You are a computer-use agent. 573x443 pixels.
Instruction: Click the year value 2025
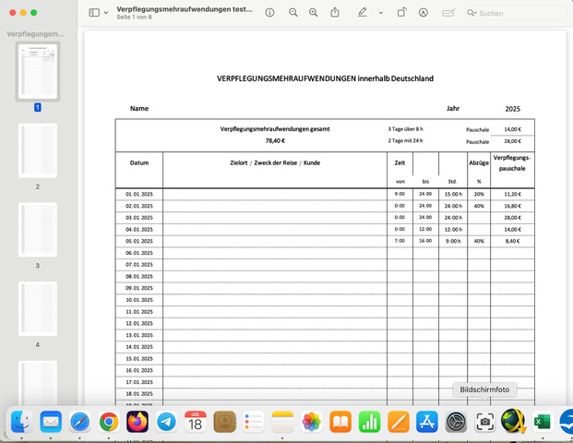(512, 109)
